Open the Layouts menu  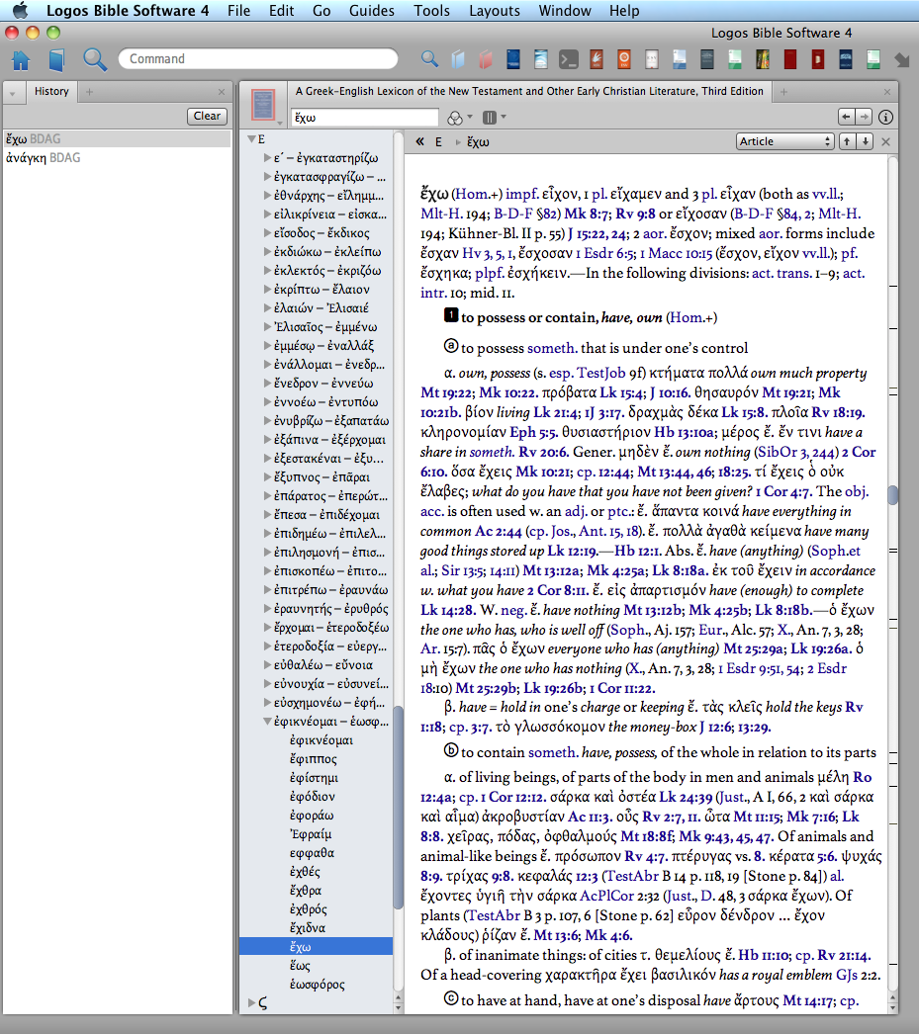[x=495, y=11]
